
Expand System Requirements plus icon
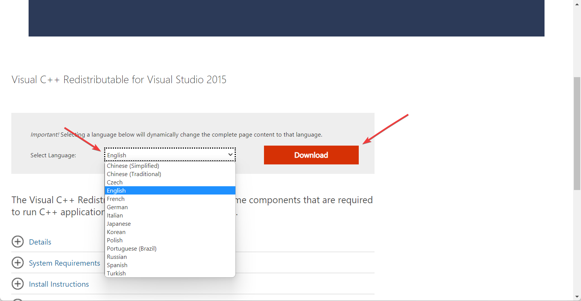(18, 263)
